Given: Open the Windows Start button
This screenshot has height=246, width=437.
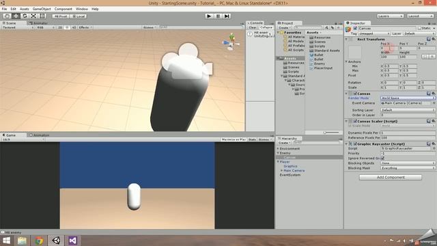Looking at the screenshot, I should pos(6,241).
